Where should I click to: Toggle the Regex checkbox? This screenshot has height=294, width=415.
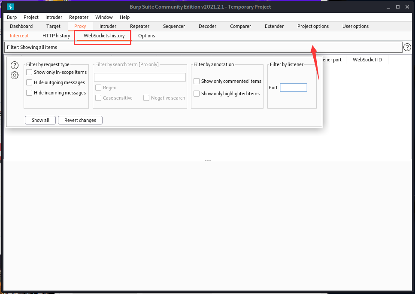98,88
